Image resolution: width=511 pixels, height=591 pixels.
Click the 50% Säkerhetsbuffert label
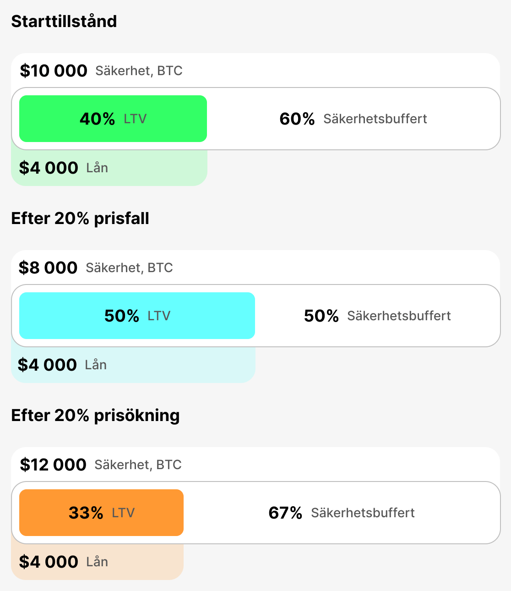pos(377,316)
